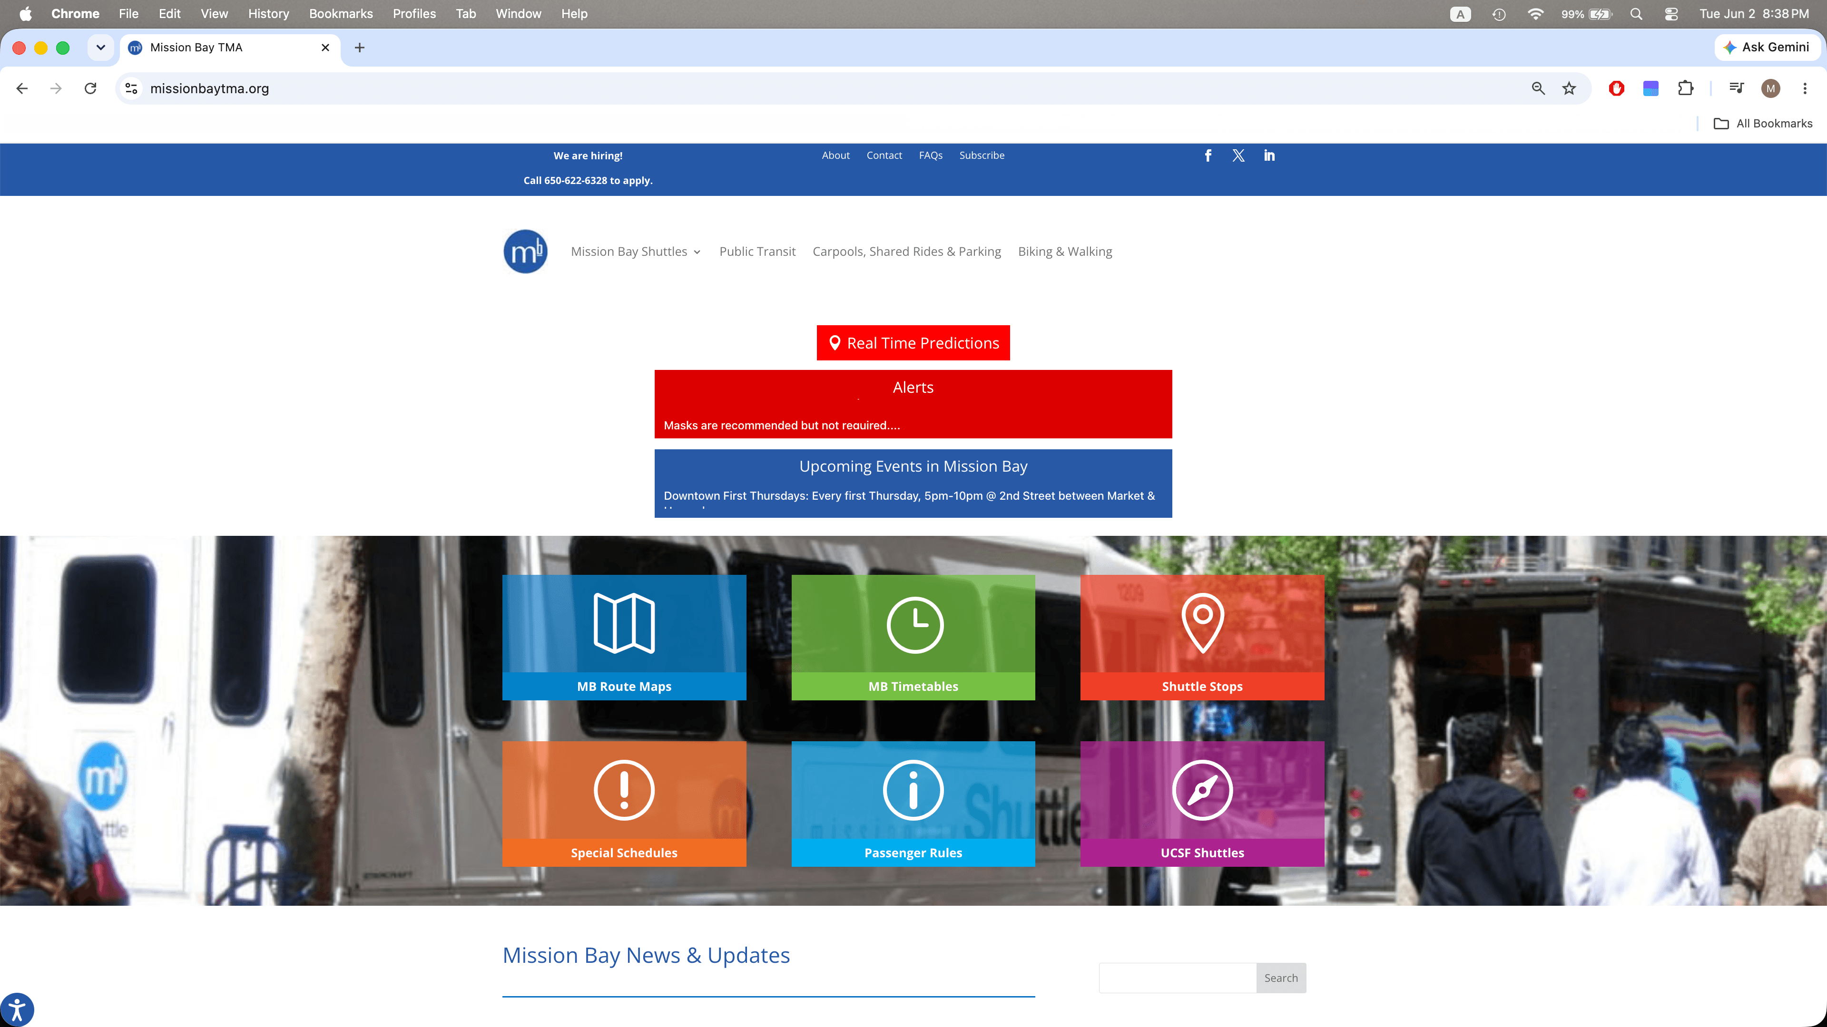Click the Mission Bay 'mb' logo

[526, 251]
